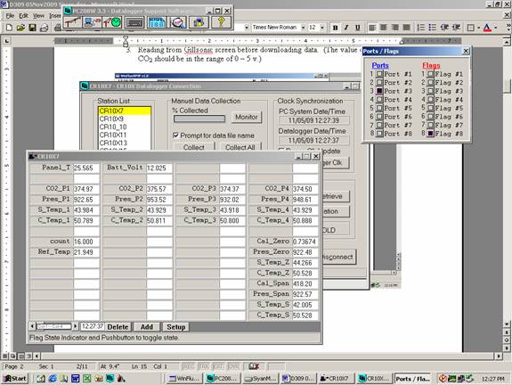Click Word's New Document icon
The image size is (512, 385).
[10, 28]
